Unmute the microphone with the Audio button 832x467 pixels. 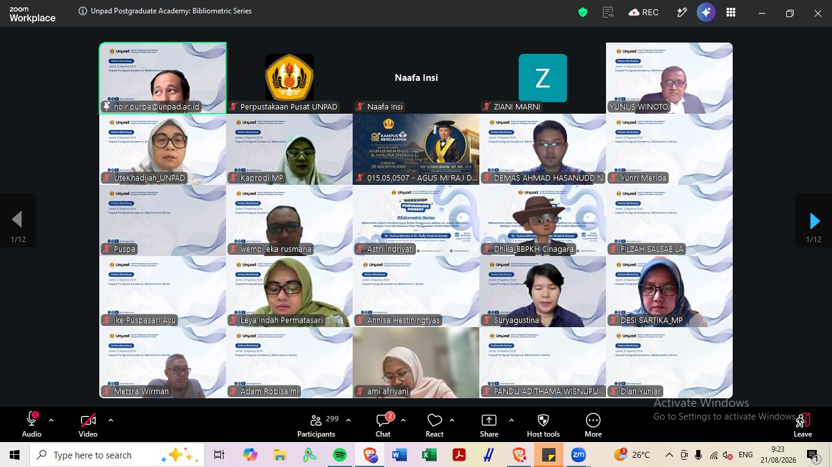click(32, 426)
